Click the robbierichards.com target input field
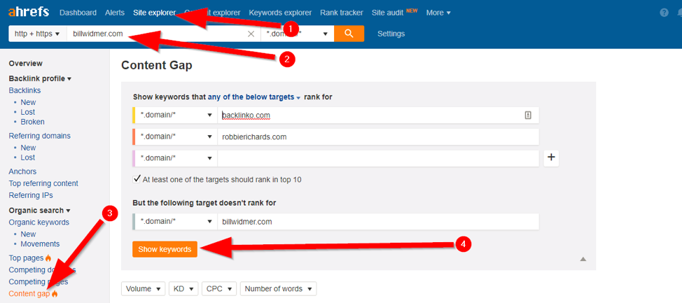 pyautogui.click(x=378, y=136)
